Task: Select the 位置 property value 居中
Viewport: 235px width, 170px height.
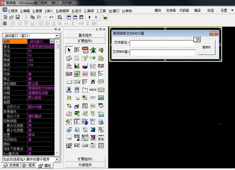Action: [x=41, y=135]
